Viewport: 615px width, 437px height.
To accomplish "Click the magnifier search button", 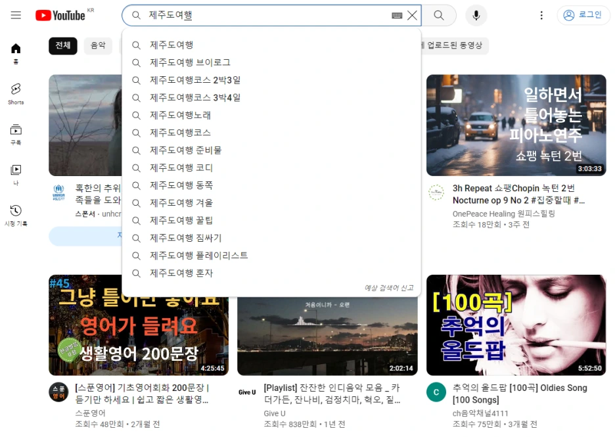I will pyautogui.click(x=439, y=15).
